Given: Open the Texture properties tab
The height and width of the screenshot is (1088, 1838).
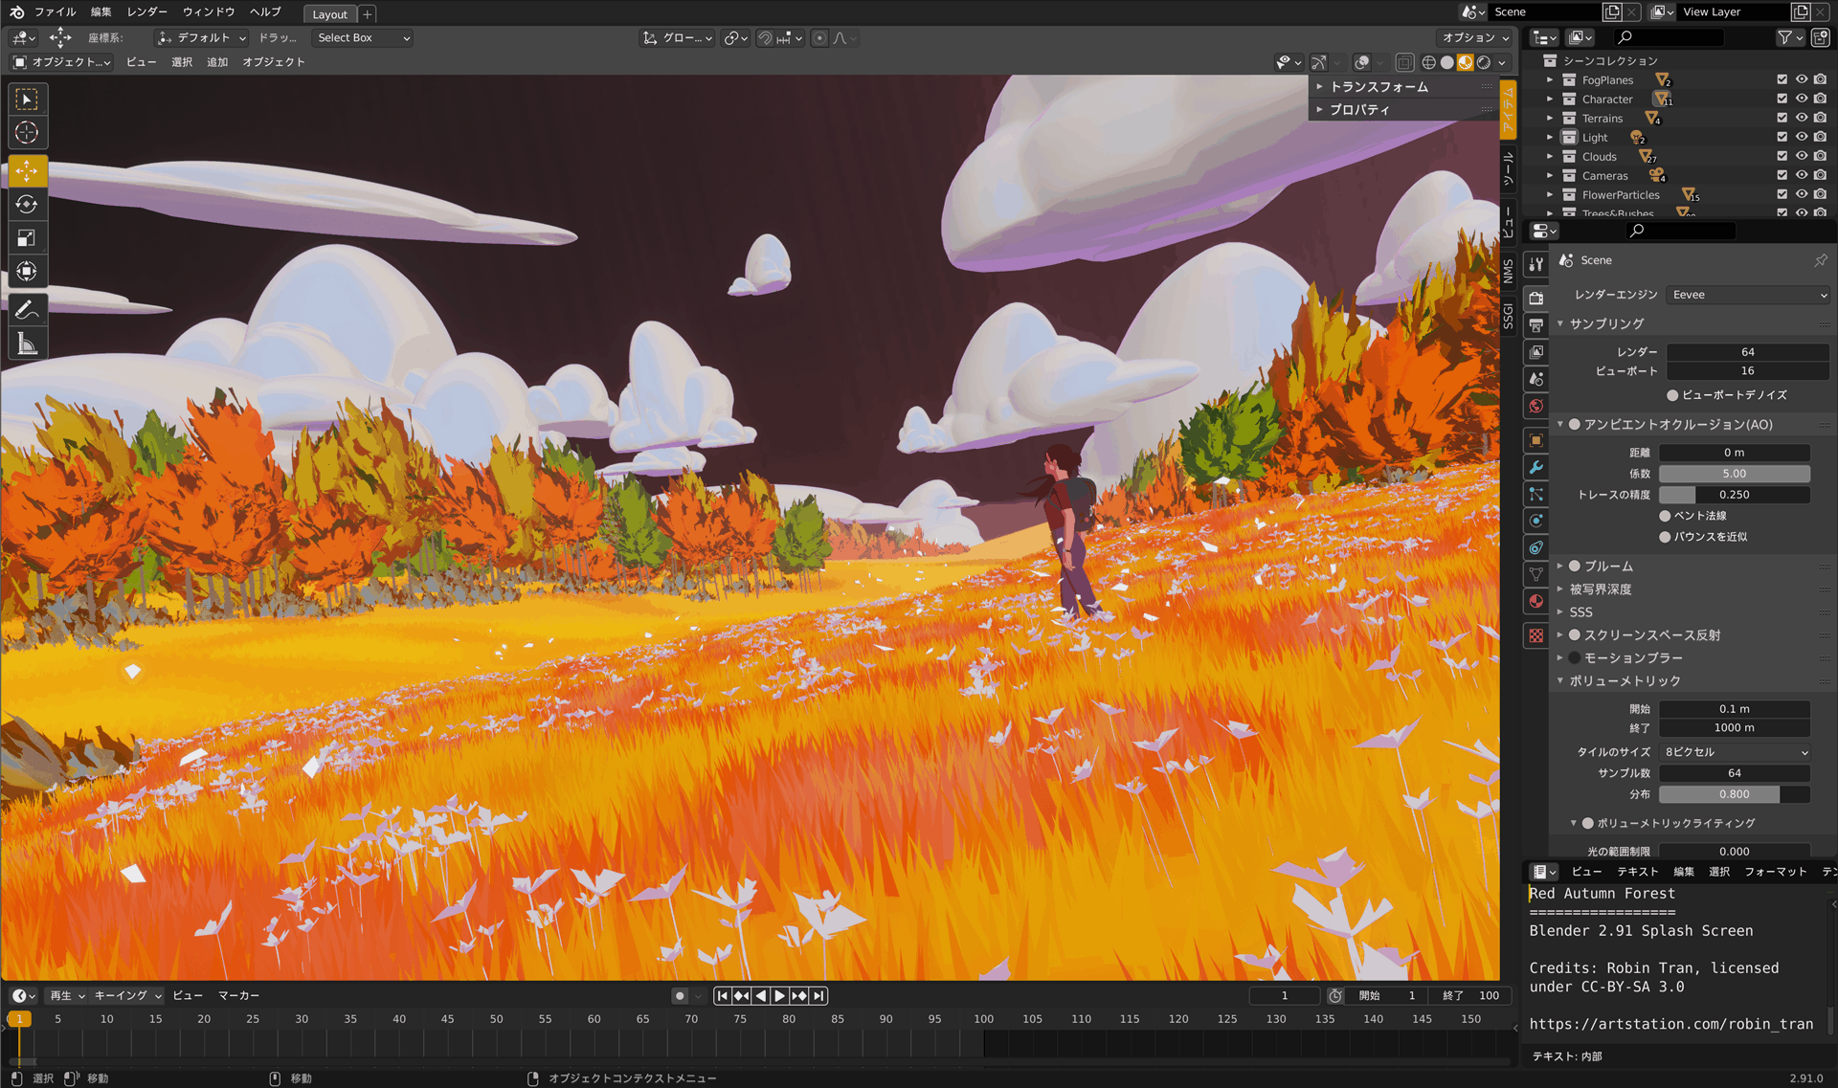Looking at the screenshot, I should [1535, 635].
